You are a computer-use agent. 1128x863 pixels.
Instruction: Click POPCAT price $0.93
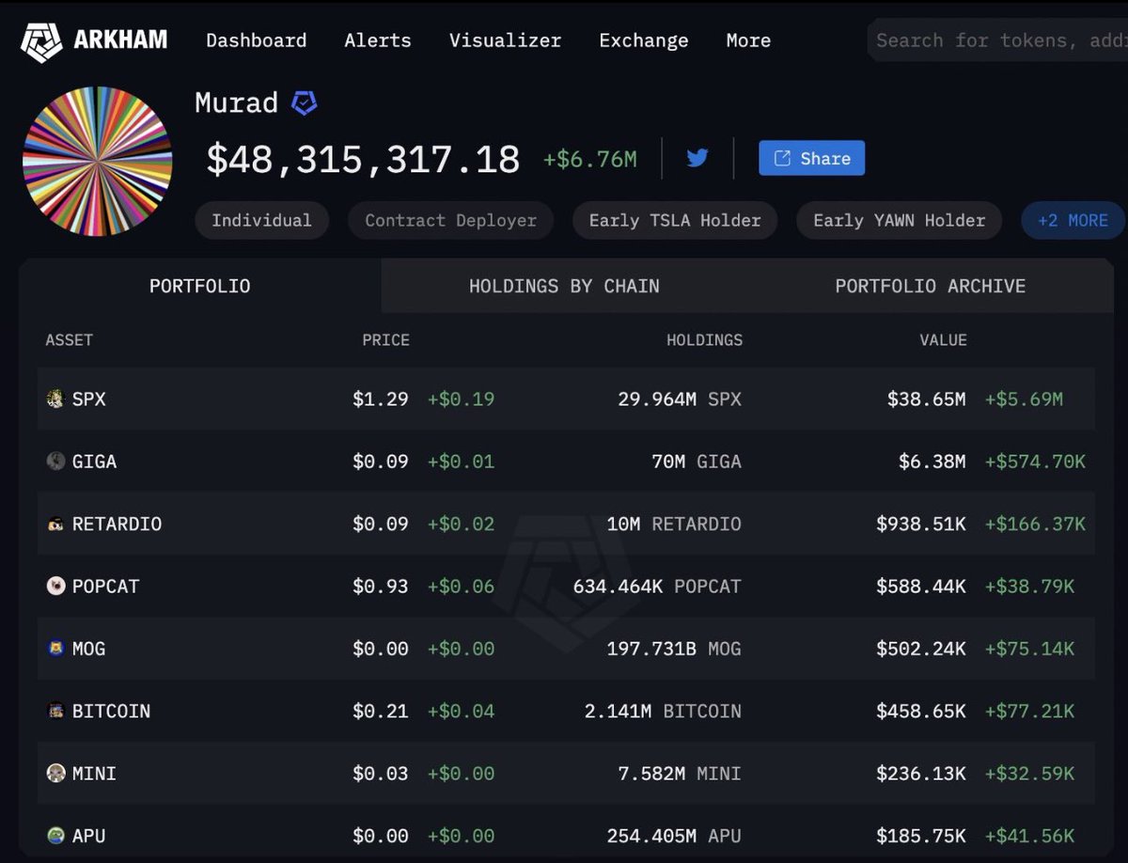point(381,586)
